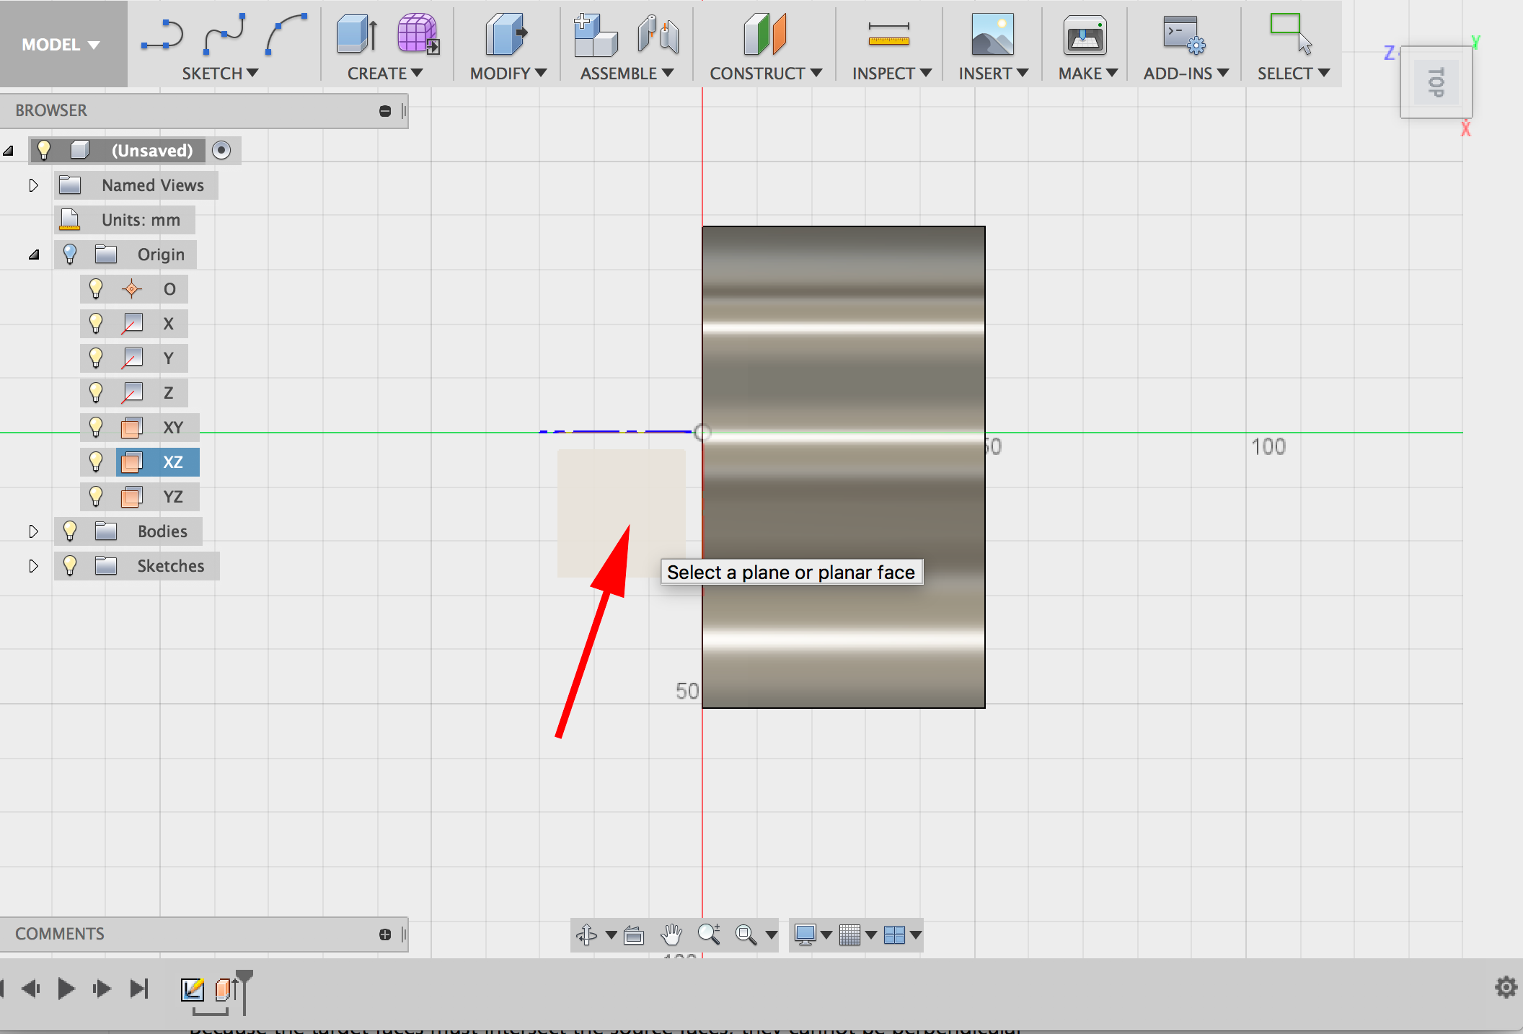Click the Window Select tool icon
The image size is (1523, 1034).
coord(1292,33)
